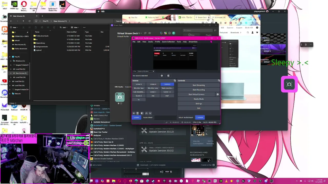
Task: Select the tv scene in OBS
Action: pos(139,100)
